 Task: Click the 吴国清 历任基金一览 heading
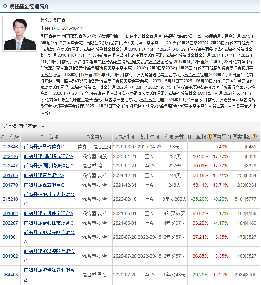(24, 126)
